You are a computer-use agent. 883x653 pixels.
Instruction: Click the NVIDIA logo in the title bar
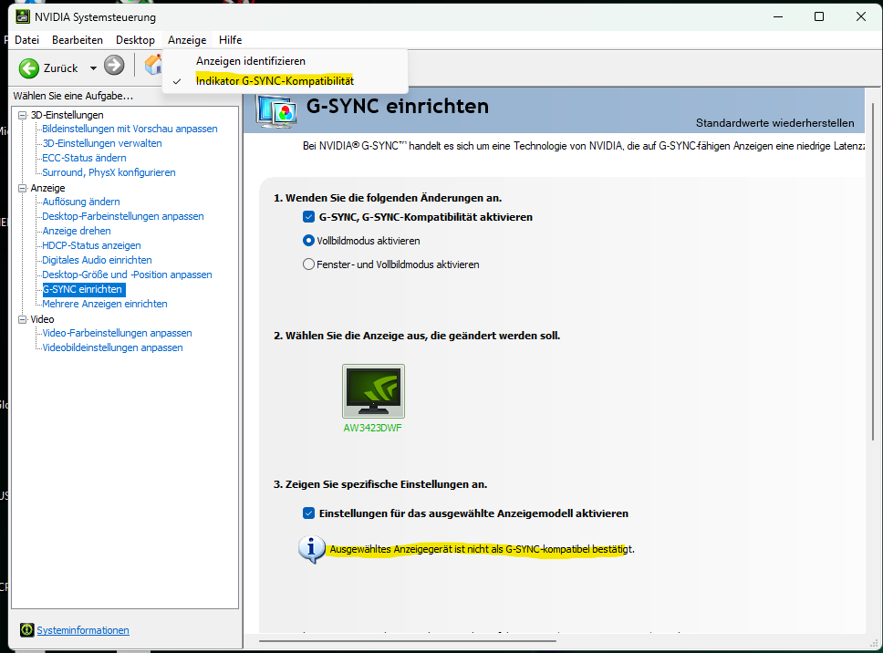click(x=23, y=16)
